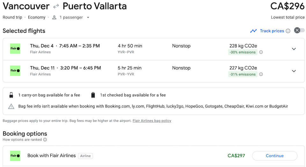Open the Flair Airlines bag policy link
Screen dimensions: 306x167
click(x=152, y=121)
